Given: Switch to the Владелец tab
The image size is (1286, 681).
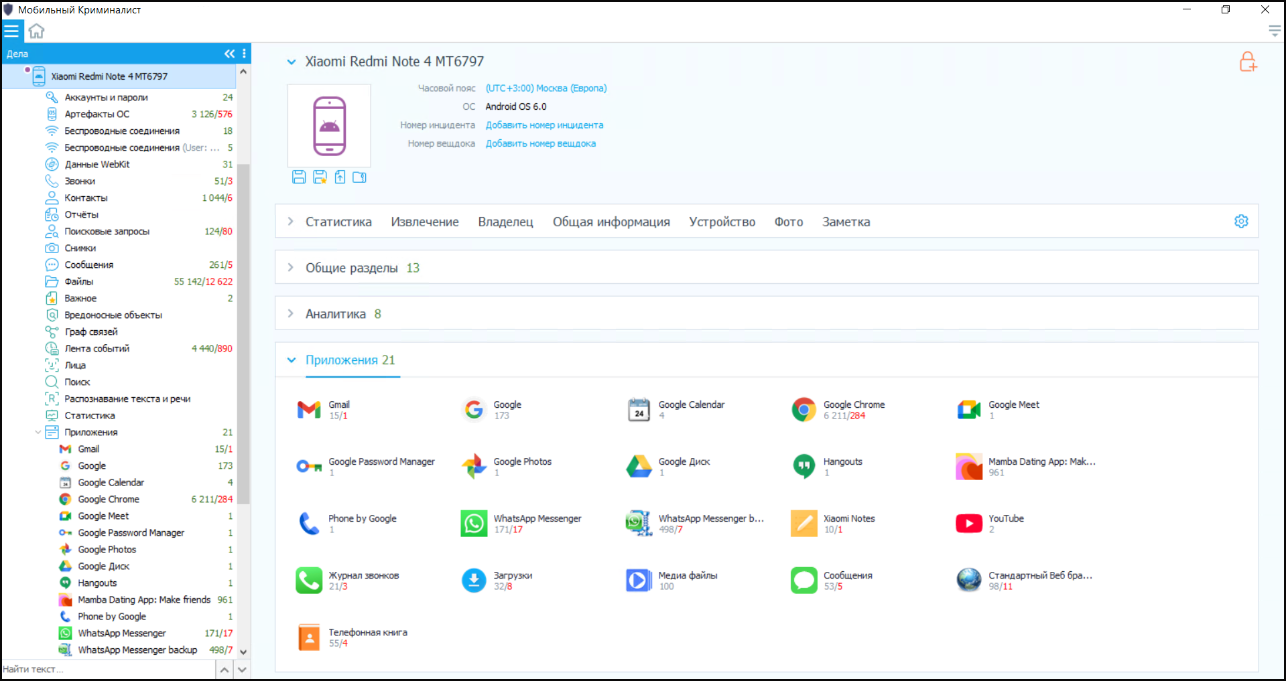Looking at the screenshot, I should point(505,222).
